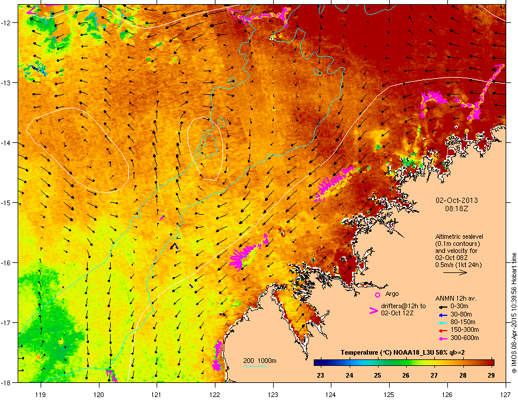Click the longitude axis label '123'
Image resolution: width=518 pixels, height=400 pixels.
click(x=273, y=394)
